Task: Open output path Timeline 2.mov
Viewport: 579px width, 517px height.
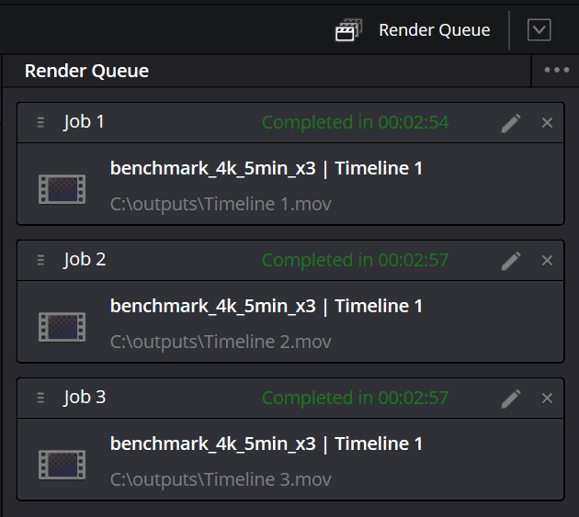Action: (x=221, y=342)
